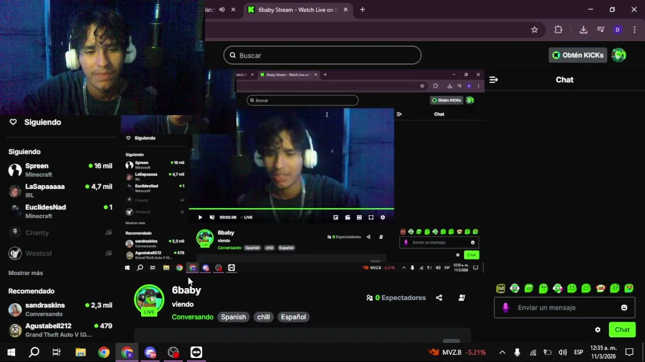Toggle theater mode in mirrored stream player
The width and height of the screenshot is (645, 362).
[x=359, y=217]
